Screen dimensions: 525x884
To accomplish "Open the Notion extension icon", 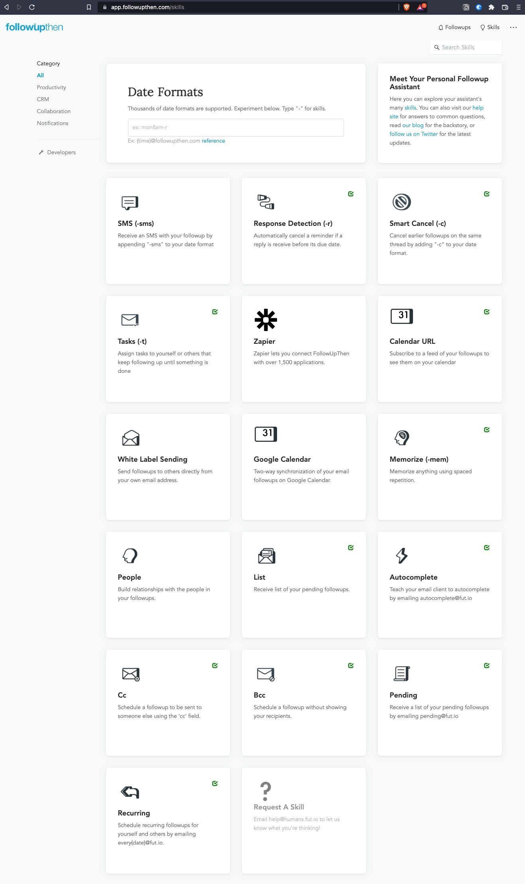I will pyautogui.click(x=466, y=7).
